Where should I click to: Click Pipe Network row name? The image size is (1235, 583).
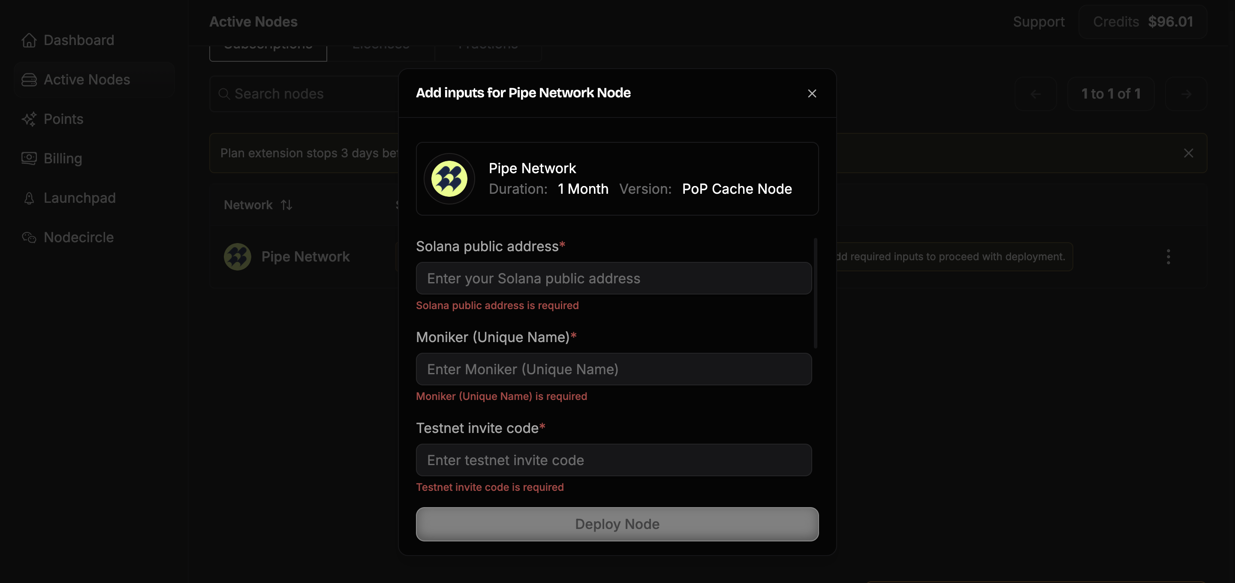(305, 257)
